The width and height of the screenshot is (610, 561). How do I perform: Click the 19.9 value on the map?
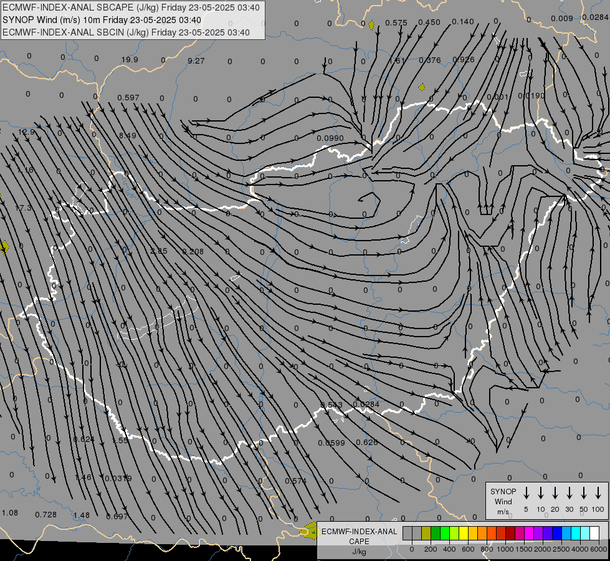[x=130, y=60]
